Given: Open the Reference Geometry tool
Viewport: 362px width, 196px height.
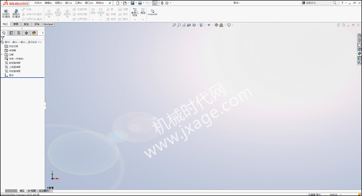Looking at the screenshot, I should point(135,13).
